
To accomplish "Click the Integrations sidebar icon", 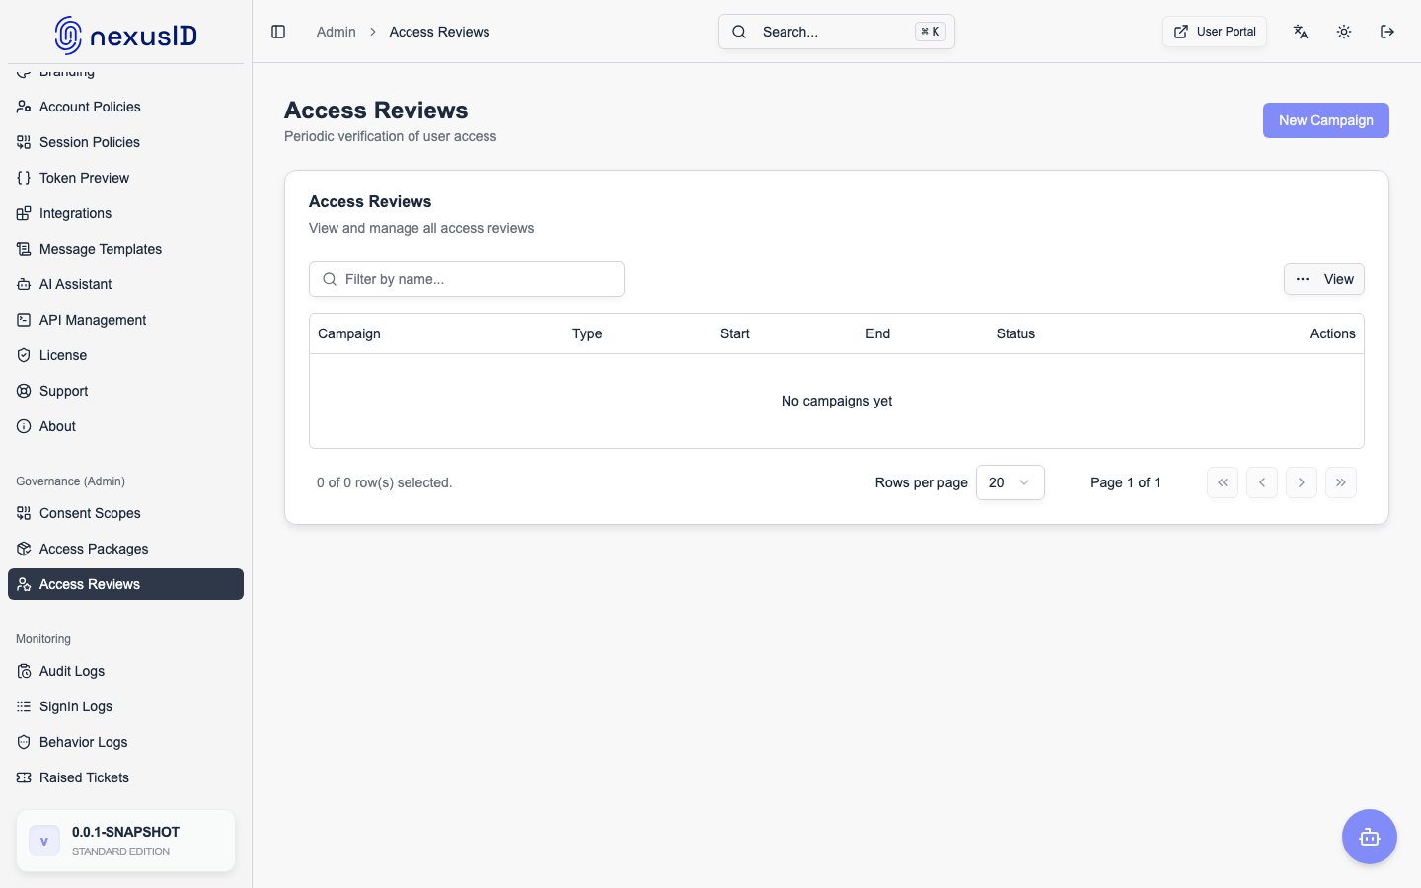I will pos(24,213).
